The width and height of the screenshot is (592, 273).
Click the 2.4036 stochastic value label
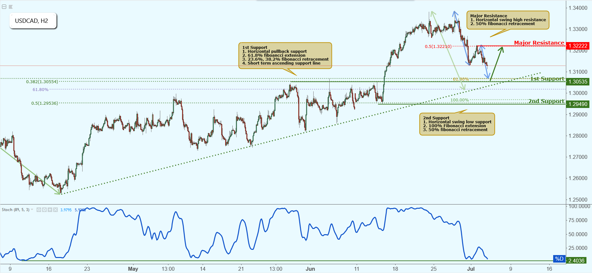click(x=576, y=261)
